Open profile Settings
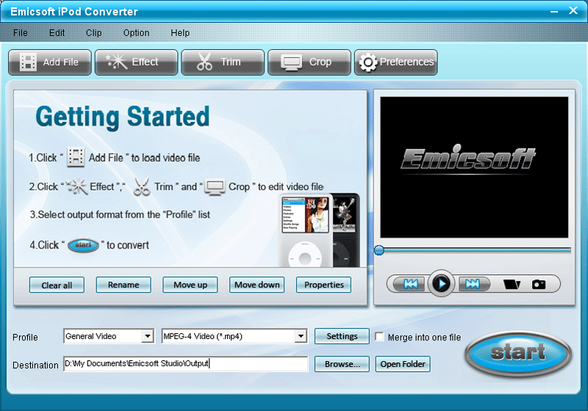Screen dimensions: 588x411 [x=342, y=336]
